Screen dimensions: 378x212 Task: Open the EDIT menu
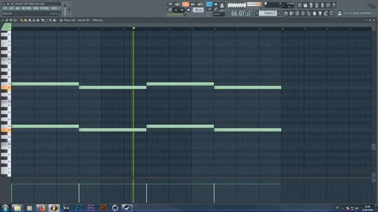[x=11, y=8]
